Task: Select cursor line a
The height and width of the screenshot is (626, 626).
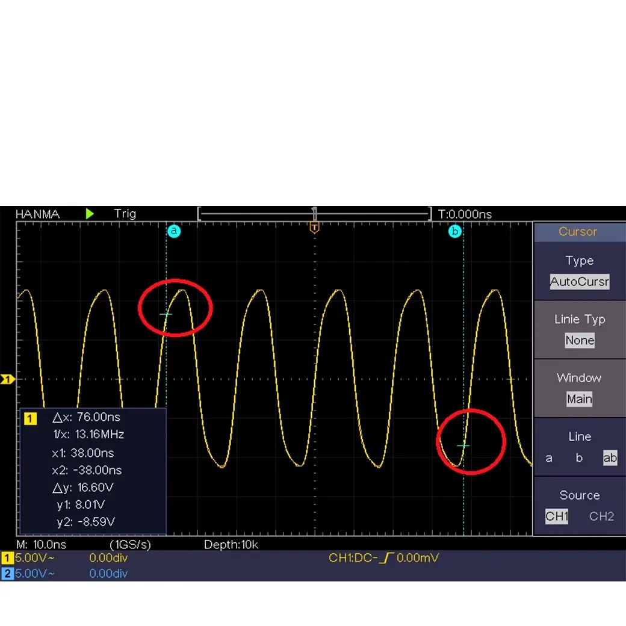Action: [x=549, y=458]
